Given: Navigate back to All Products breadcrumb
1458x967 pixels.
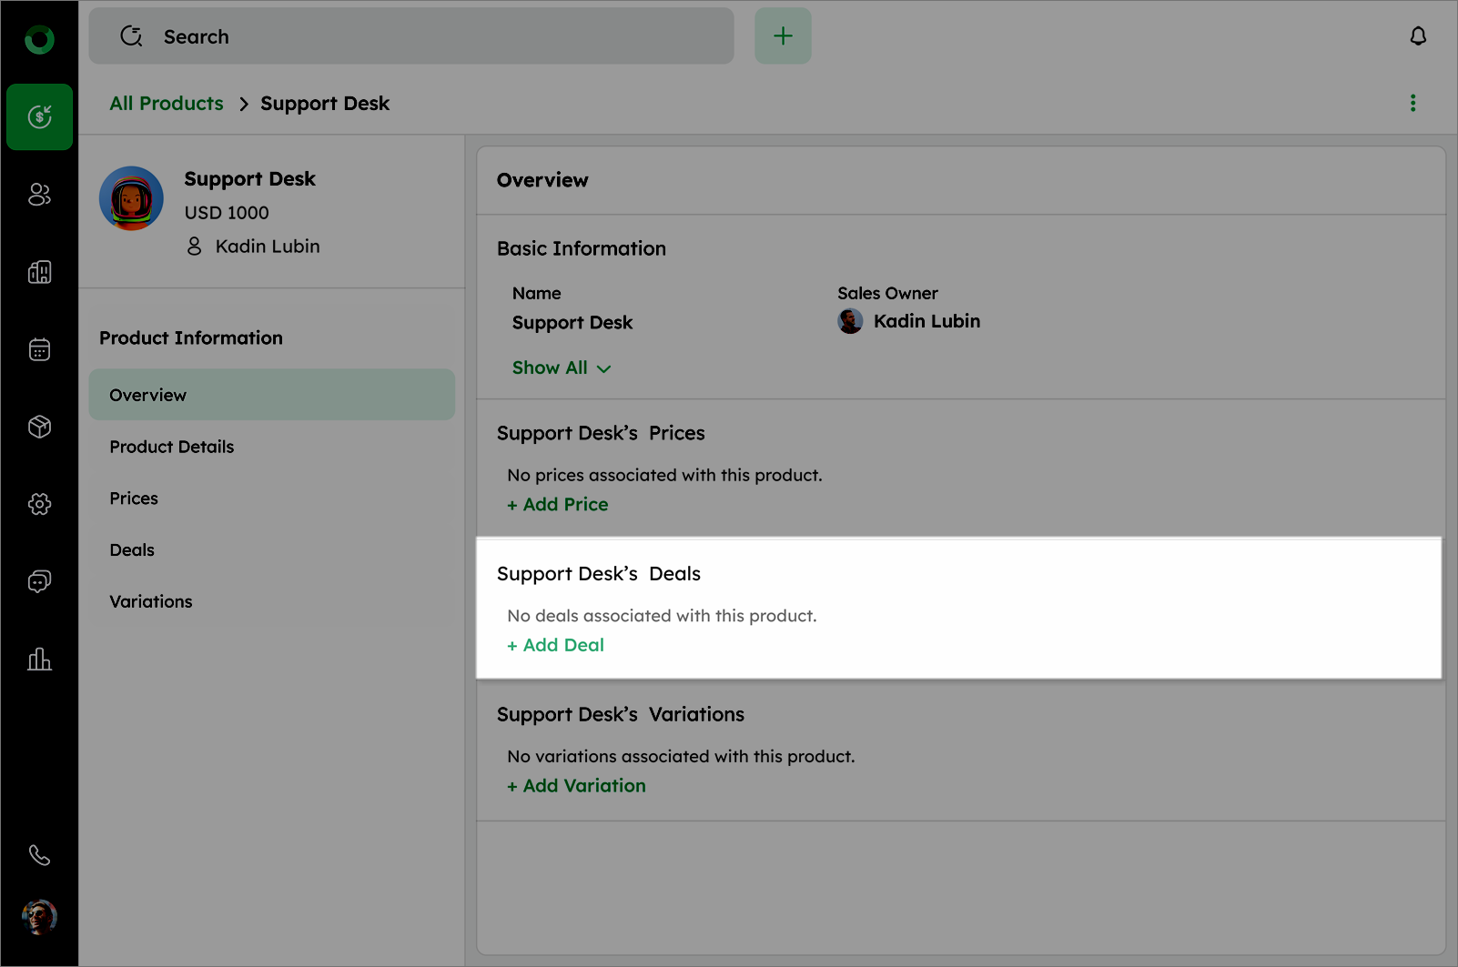Looking at the screenshot, I should [x=167, y=104].
